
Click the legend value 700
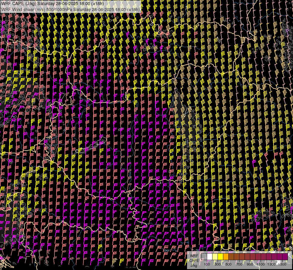tap(239, 264)
